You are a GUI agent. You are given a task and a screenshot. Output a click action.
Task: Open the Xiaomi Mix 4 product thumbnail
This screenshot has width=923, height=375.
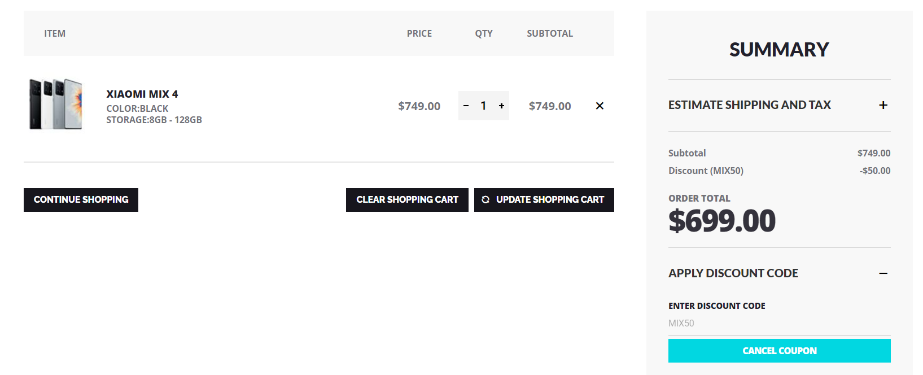coord(56,104)
